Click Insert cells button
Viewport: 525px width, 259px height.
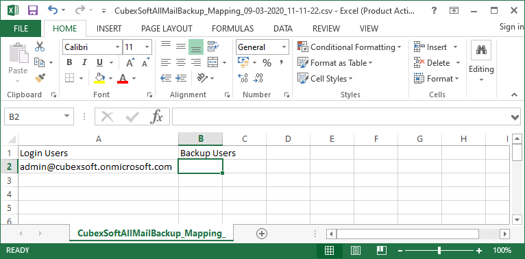pos(430,47)
